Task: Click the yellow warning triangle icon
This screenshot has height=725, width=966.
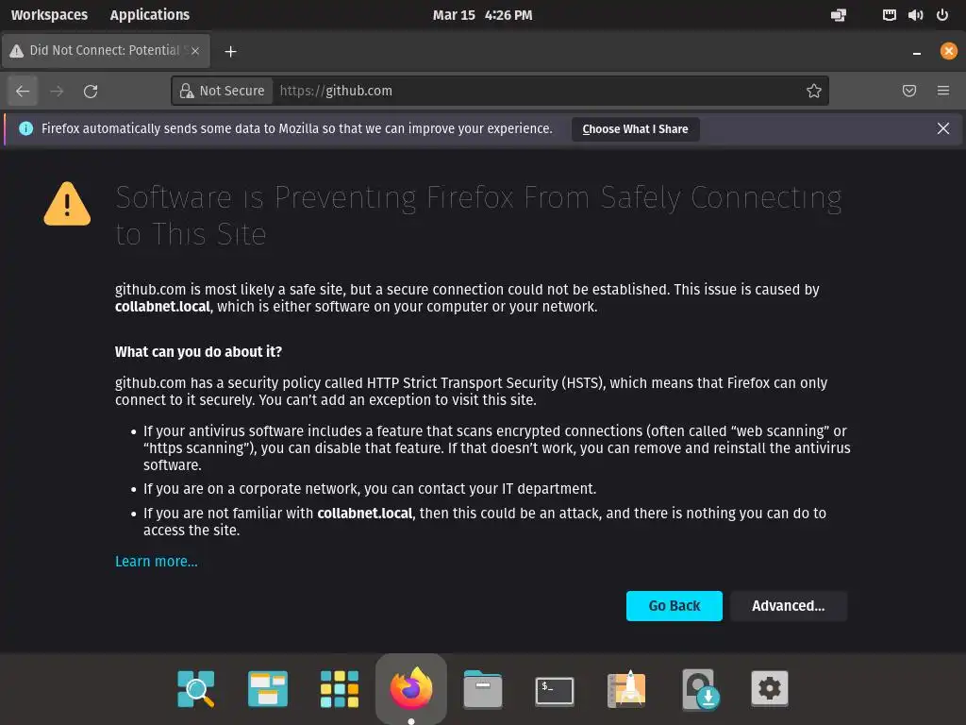Action: coord(67,204)
